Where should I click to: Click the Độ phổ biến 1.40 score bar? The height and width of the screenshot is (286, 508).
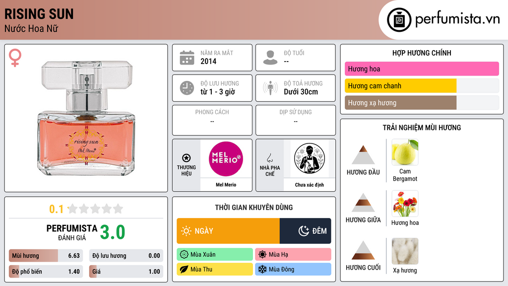click(46, 272)
